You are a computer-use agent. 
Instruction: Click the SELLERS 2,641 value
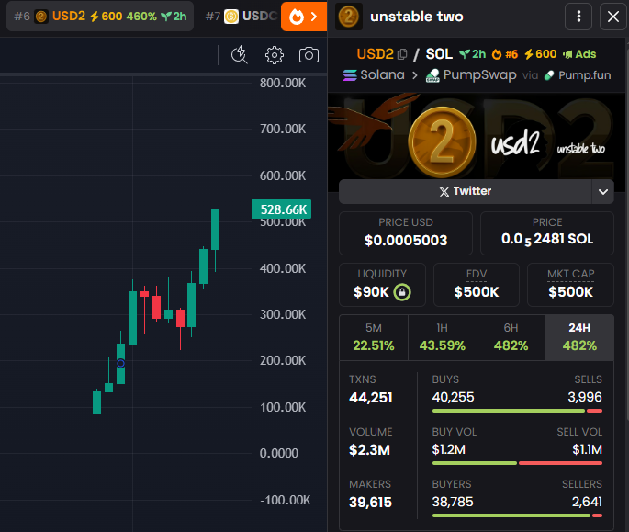587,502
